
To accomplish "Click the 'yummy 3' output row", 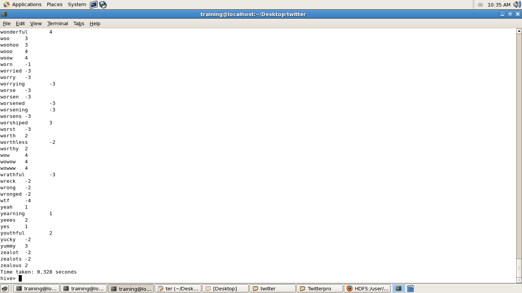I will (14, 246).
